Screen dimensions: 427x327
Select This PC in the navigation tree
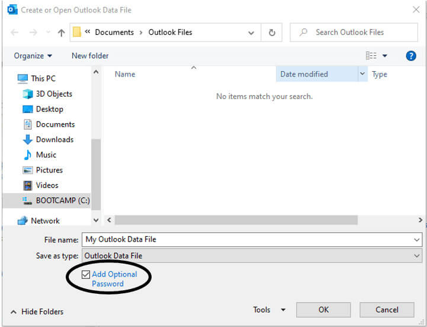point(43,78)
